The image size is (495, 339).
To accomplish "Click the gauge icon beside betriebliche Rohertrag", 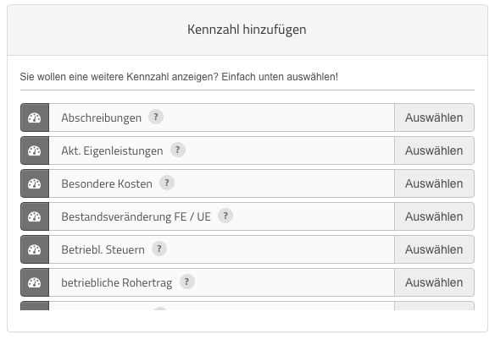I will tap(35, 282).
